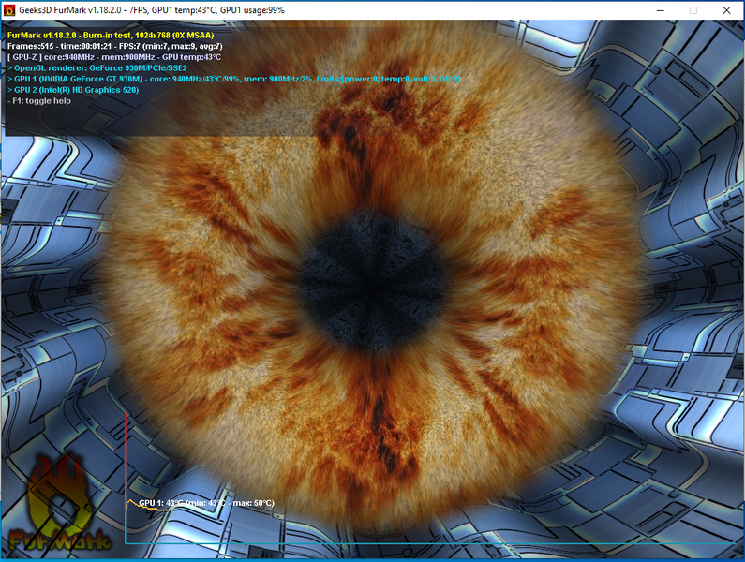This screenshot has width=745, height=562.
Task: Click the GPU 2 Intel HD Graphics 520 line
Action: [x=73, y=90]
